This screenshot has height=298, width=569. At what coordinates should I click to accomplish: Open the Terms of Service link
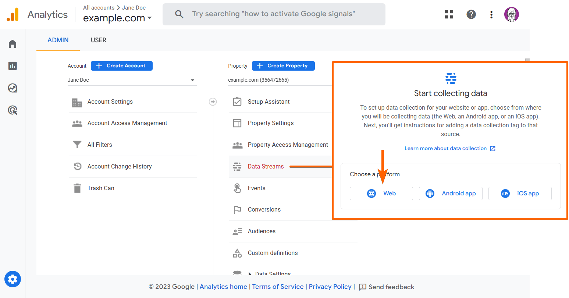(x=278, y=287)
